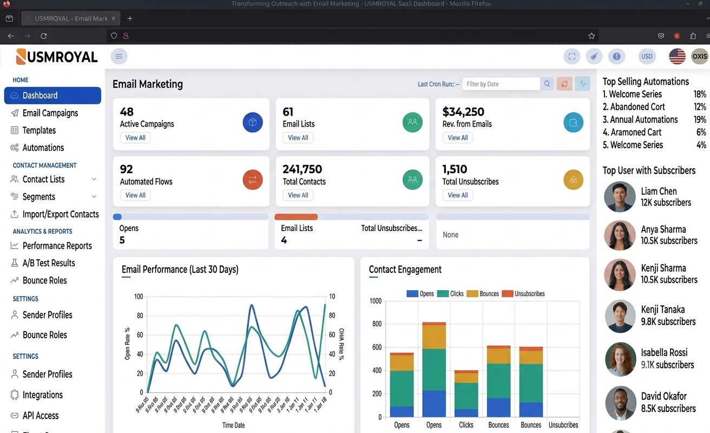The height and width of the screenshot is (433, 710).
Task: Open Email Campaigns in sidebar
Action: [x=50, y=113]
